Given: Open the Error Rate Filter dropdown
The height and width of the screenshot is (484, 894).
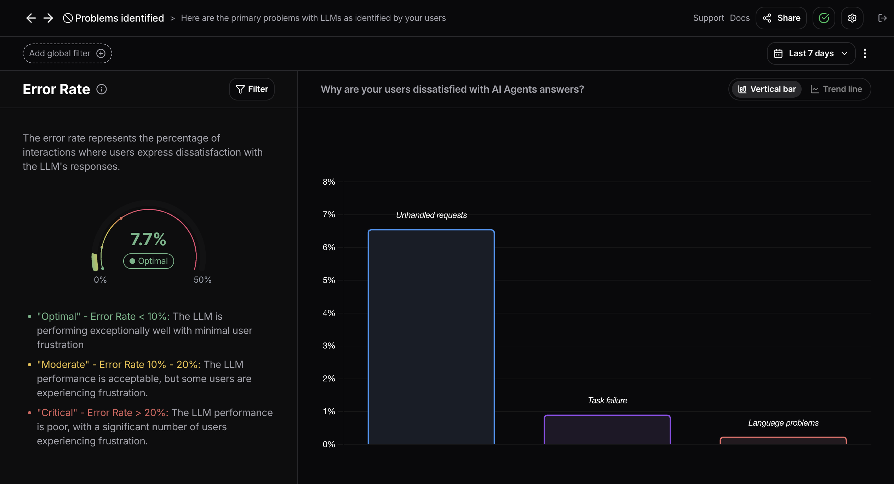Looking at the screenshot, I should (x=252, y=89).
